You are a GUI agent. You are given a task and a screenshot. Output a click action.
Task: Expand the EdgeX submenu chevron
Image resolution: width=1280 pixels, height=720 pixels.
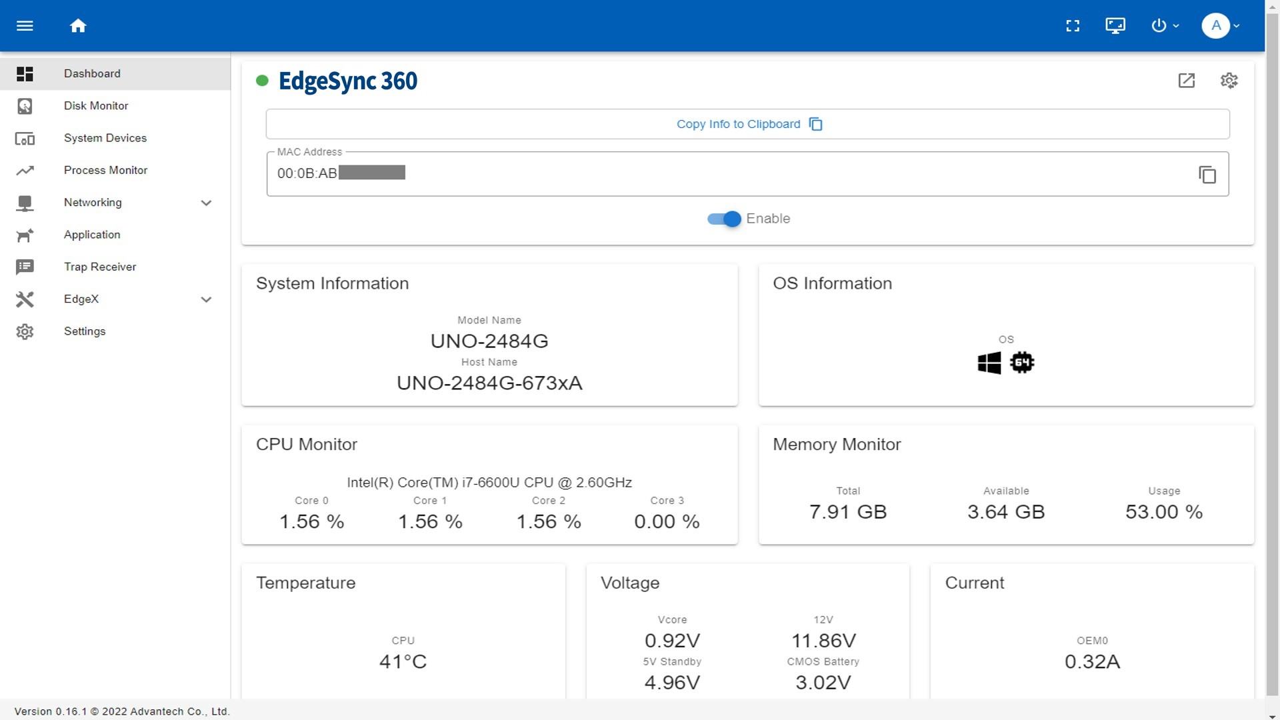pyautogui.click(x=206, y=299)
